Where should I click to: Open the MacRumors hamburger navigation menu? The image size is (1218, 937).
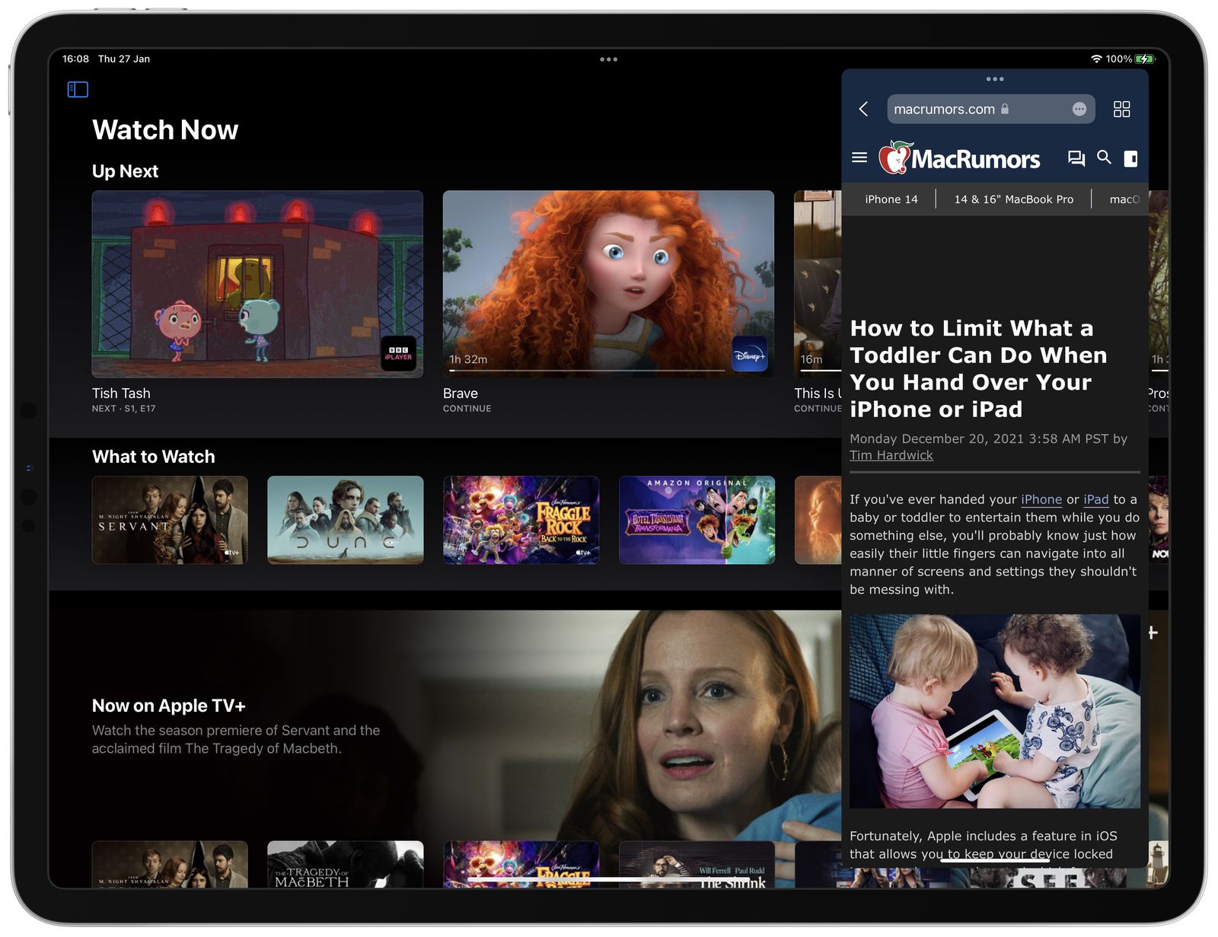[x=859, y=158]
